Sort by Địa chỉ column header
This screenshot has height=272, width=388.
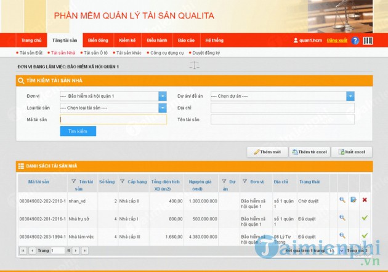click(281, 182)
